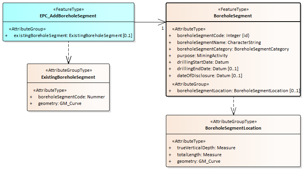
Task: Select the boreholeSegmentName: CharacterString attribute
Action: point(219,42)
